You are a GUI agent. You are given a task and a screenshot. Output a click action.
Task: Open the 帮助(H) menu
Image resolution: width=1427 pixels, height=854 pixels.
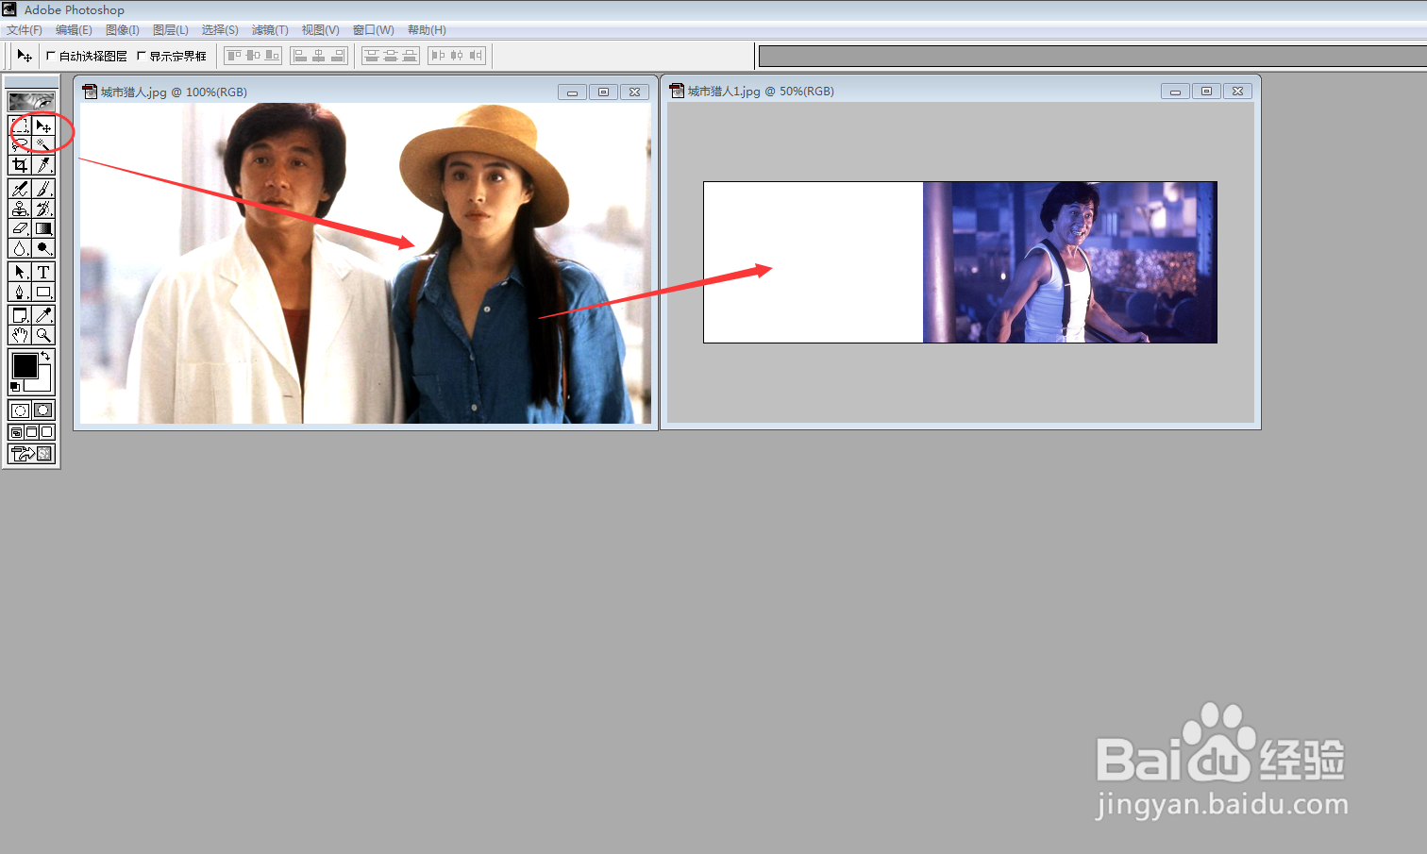click(427, 30)
